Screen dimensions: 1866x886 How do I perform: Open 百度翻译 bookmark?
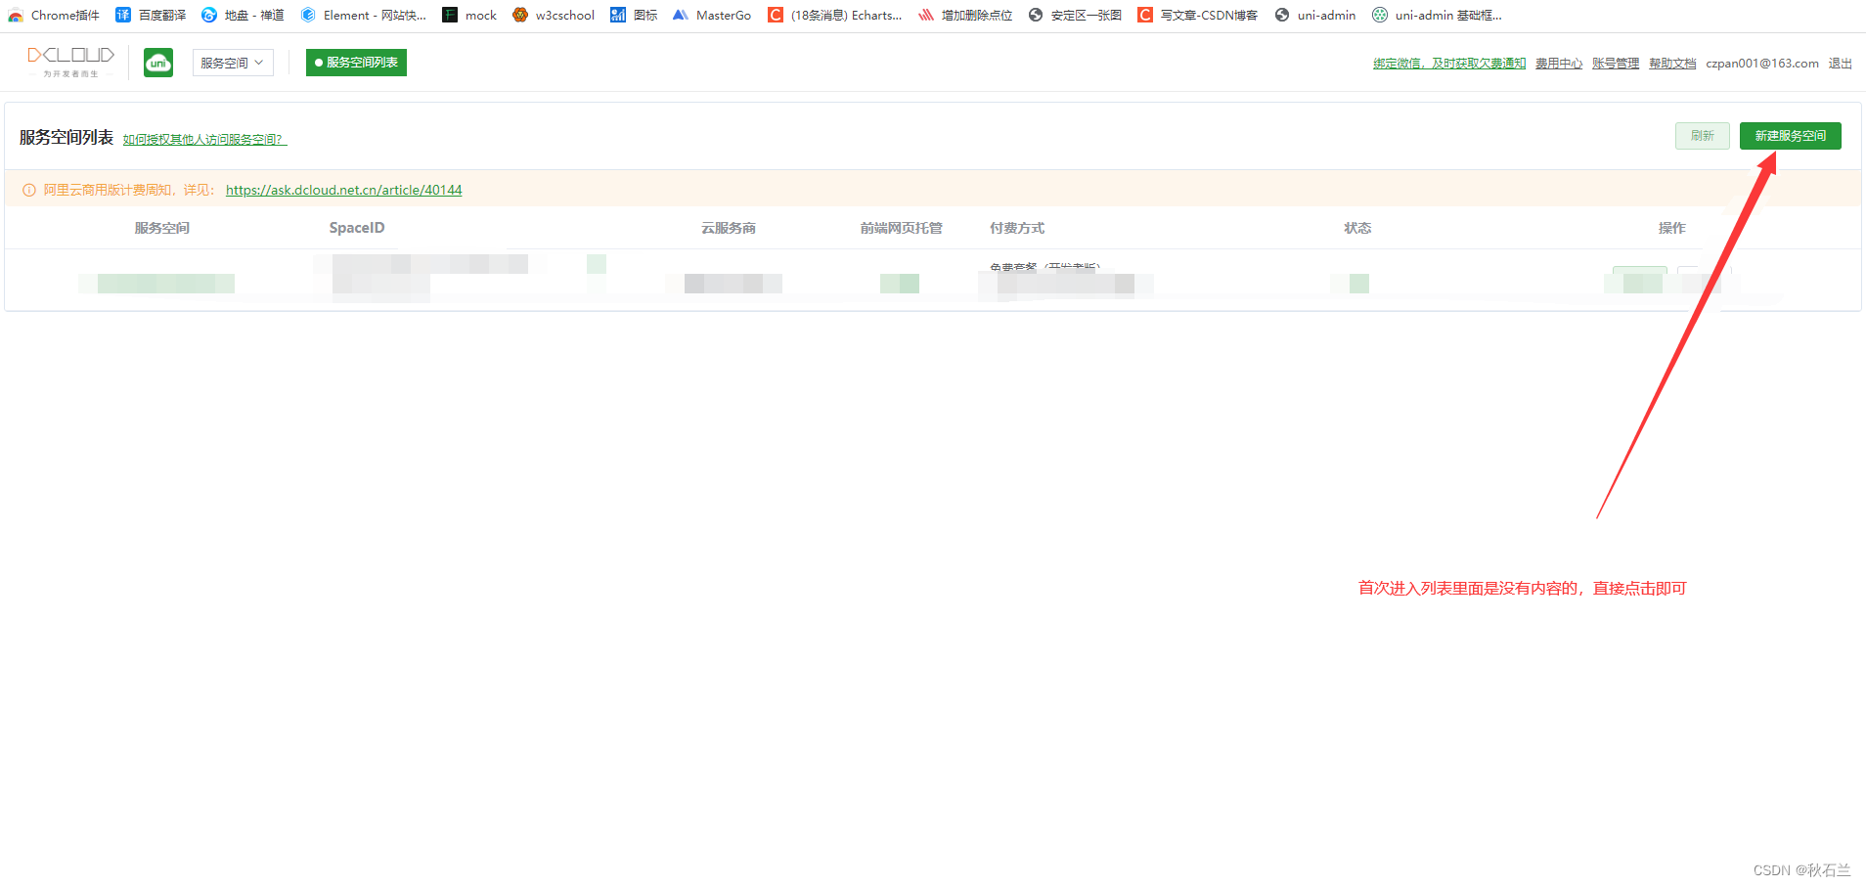[x=151, y=15]
